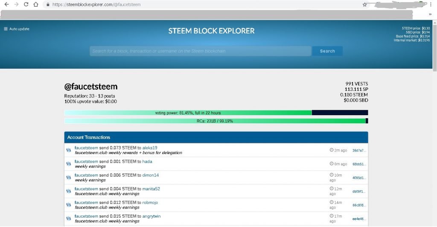Click the padlock site info icon
Screen dimensions: 437x227
click(x=48, y=4)
